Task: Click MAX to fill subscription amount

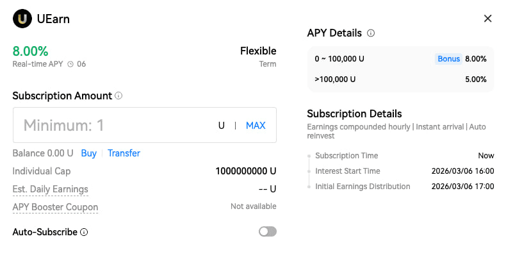Action: pos(256,126)
